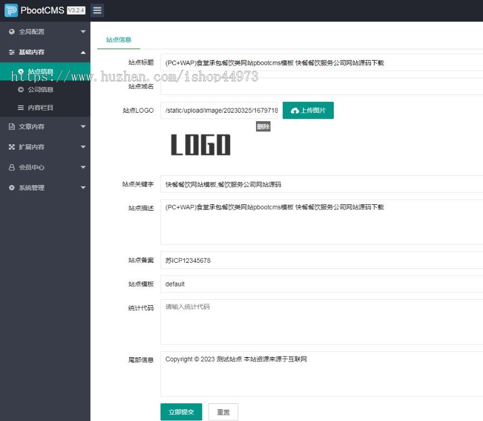Delete the logo with 删除 button

tap(263, 127)
